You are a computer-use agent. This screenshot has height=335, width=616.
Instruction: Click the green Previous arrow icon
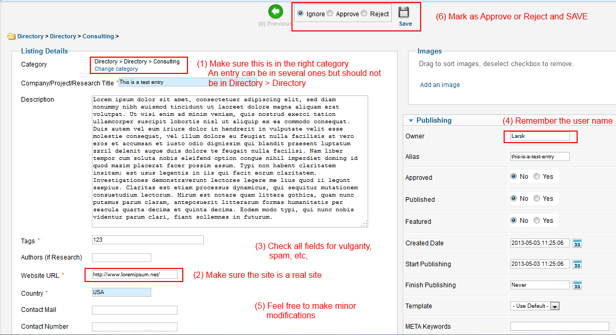click(276, 12)
